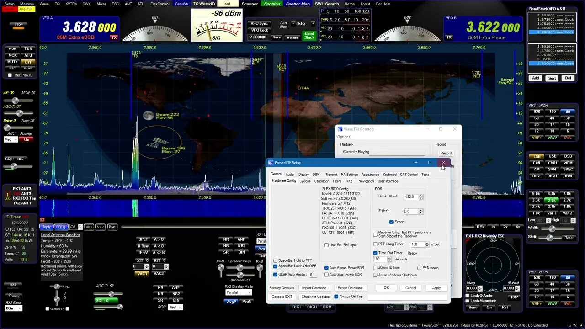Click Export Database button
The image size is (585, 329).
(x=351, y=288)
